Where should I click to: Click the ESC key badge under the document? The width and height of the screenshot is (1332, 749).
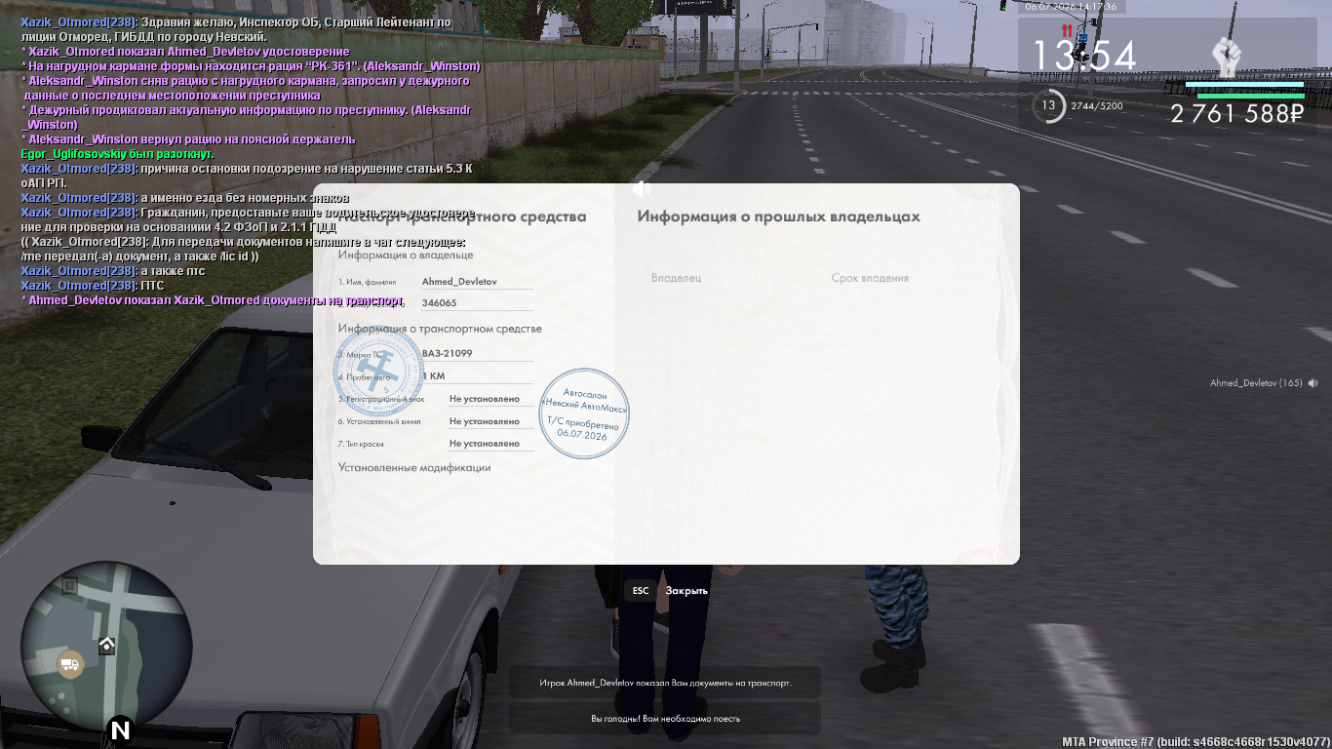tap(641, 591)
